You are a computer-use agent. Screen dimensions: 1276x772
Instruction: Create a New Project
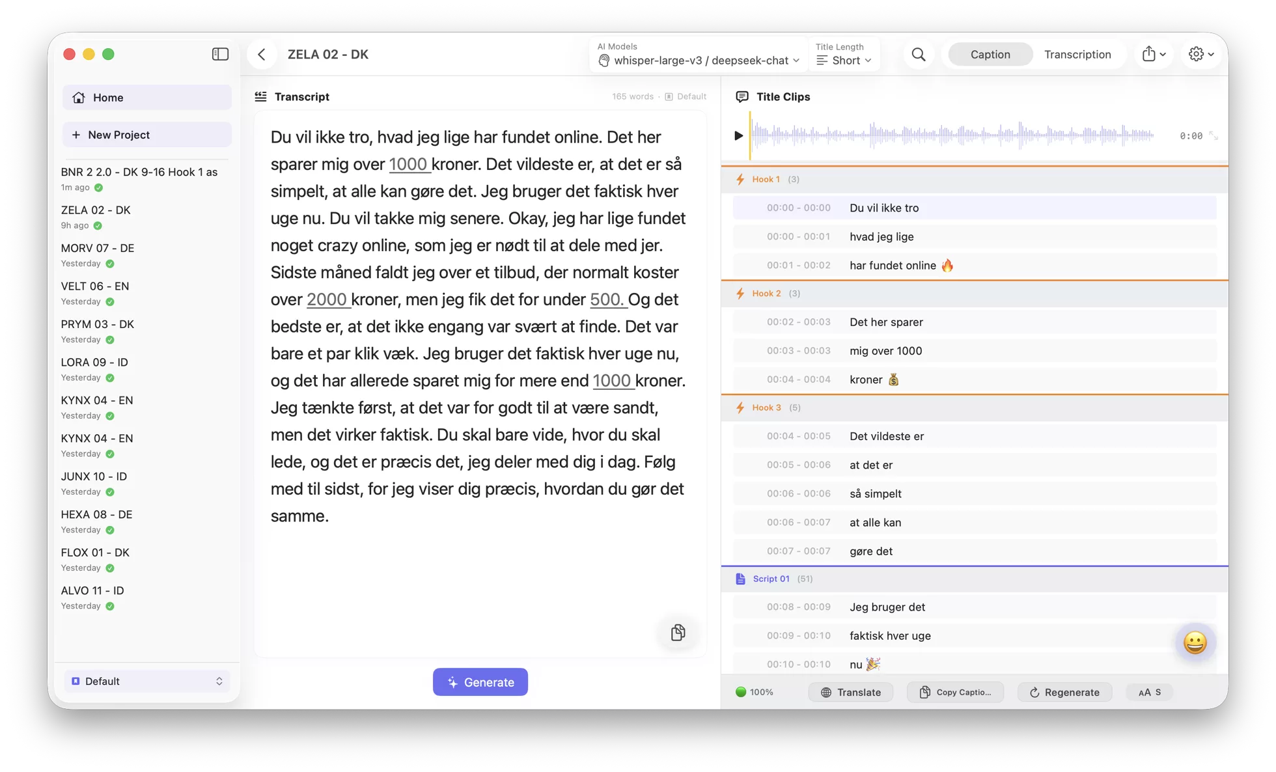[147, 135]
